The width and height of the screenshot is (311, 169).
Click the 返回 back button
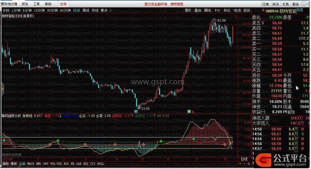tap(246, 10)
